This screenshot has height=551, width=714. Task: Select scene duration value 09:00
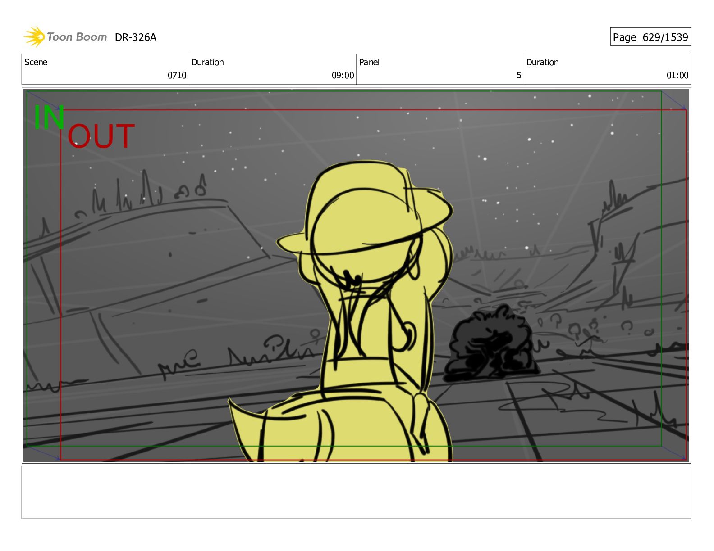[343, 75]
